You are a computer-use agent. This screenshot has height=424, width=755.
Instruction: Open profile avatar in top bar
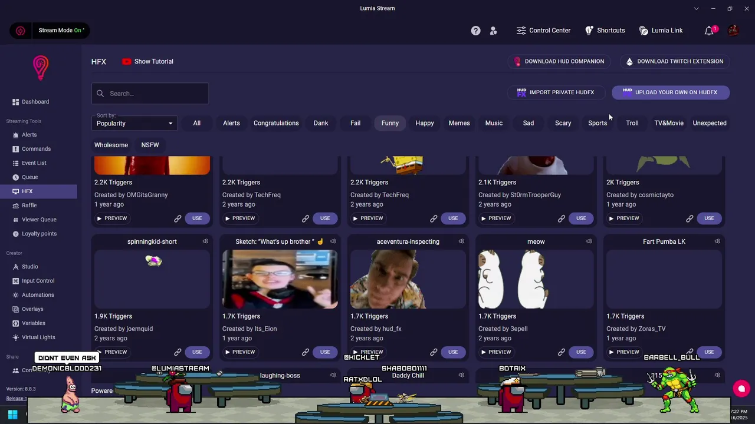733,31
